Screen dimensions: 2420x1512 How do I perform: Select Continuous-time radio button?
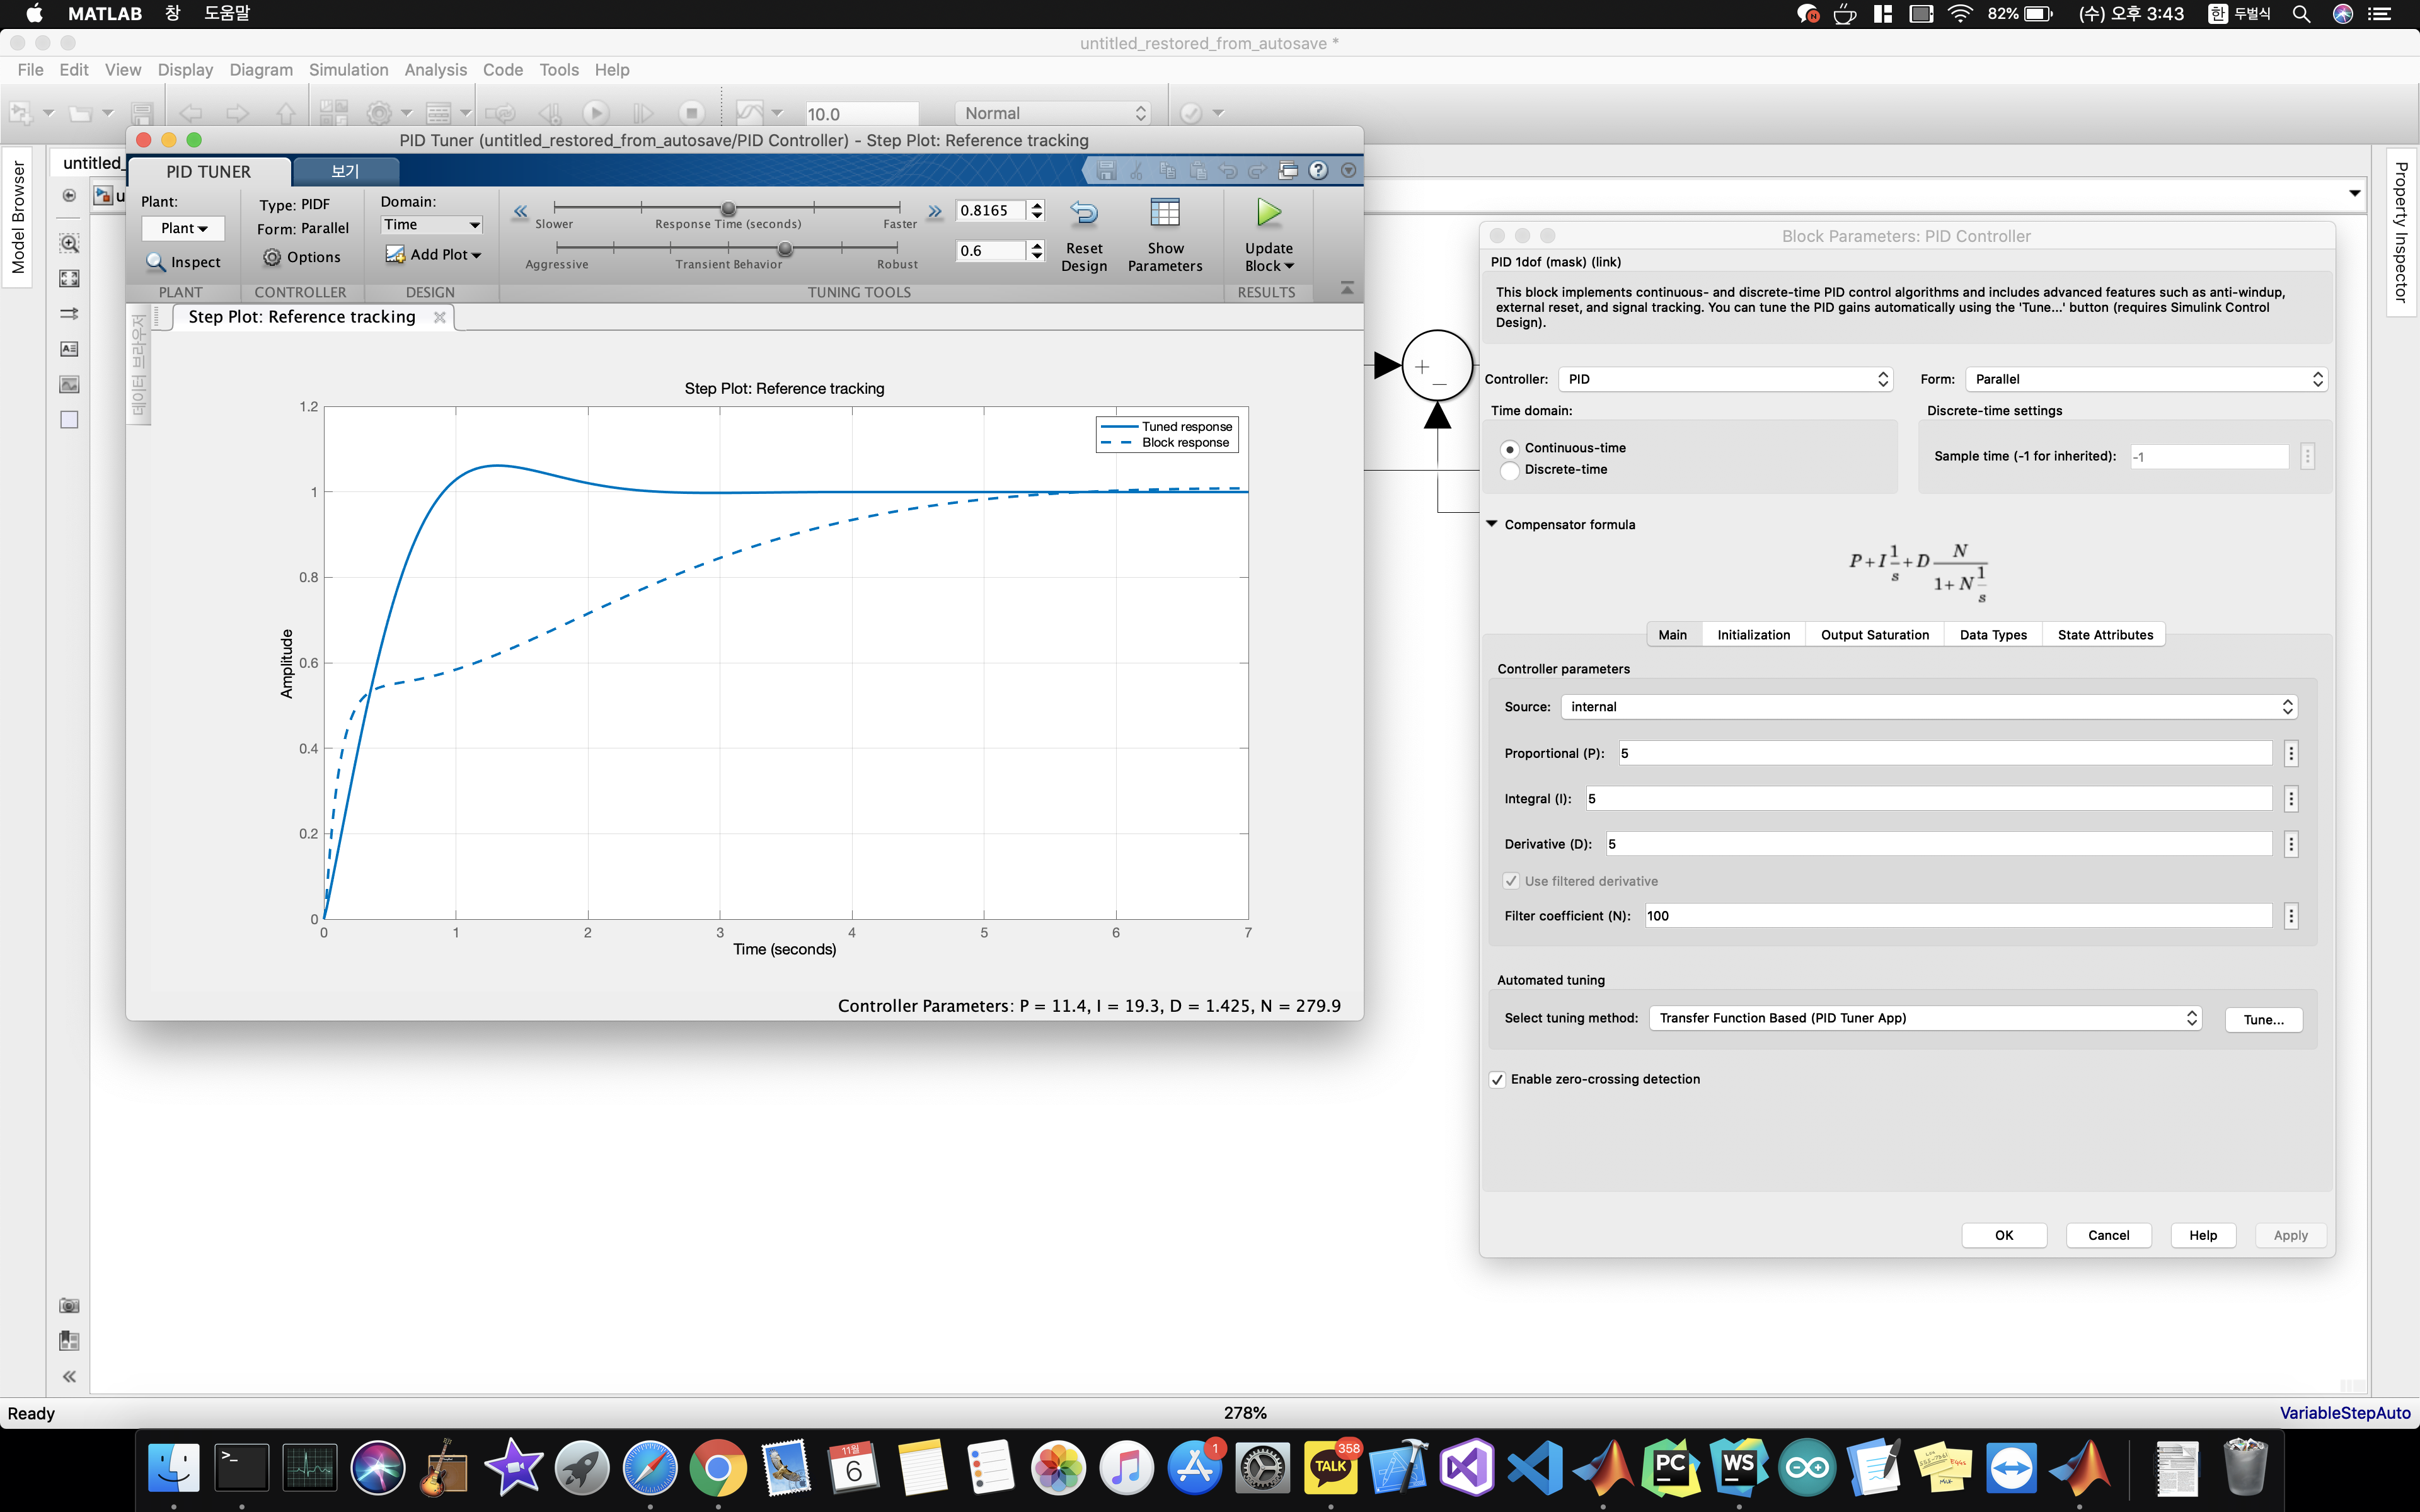[1510, 449]
